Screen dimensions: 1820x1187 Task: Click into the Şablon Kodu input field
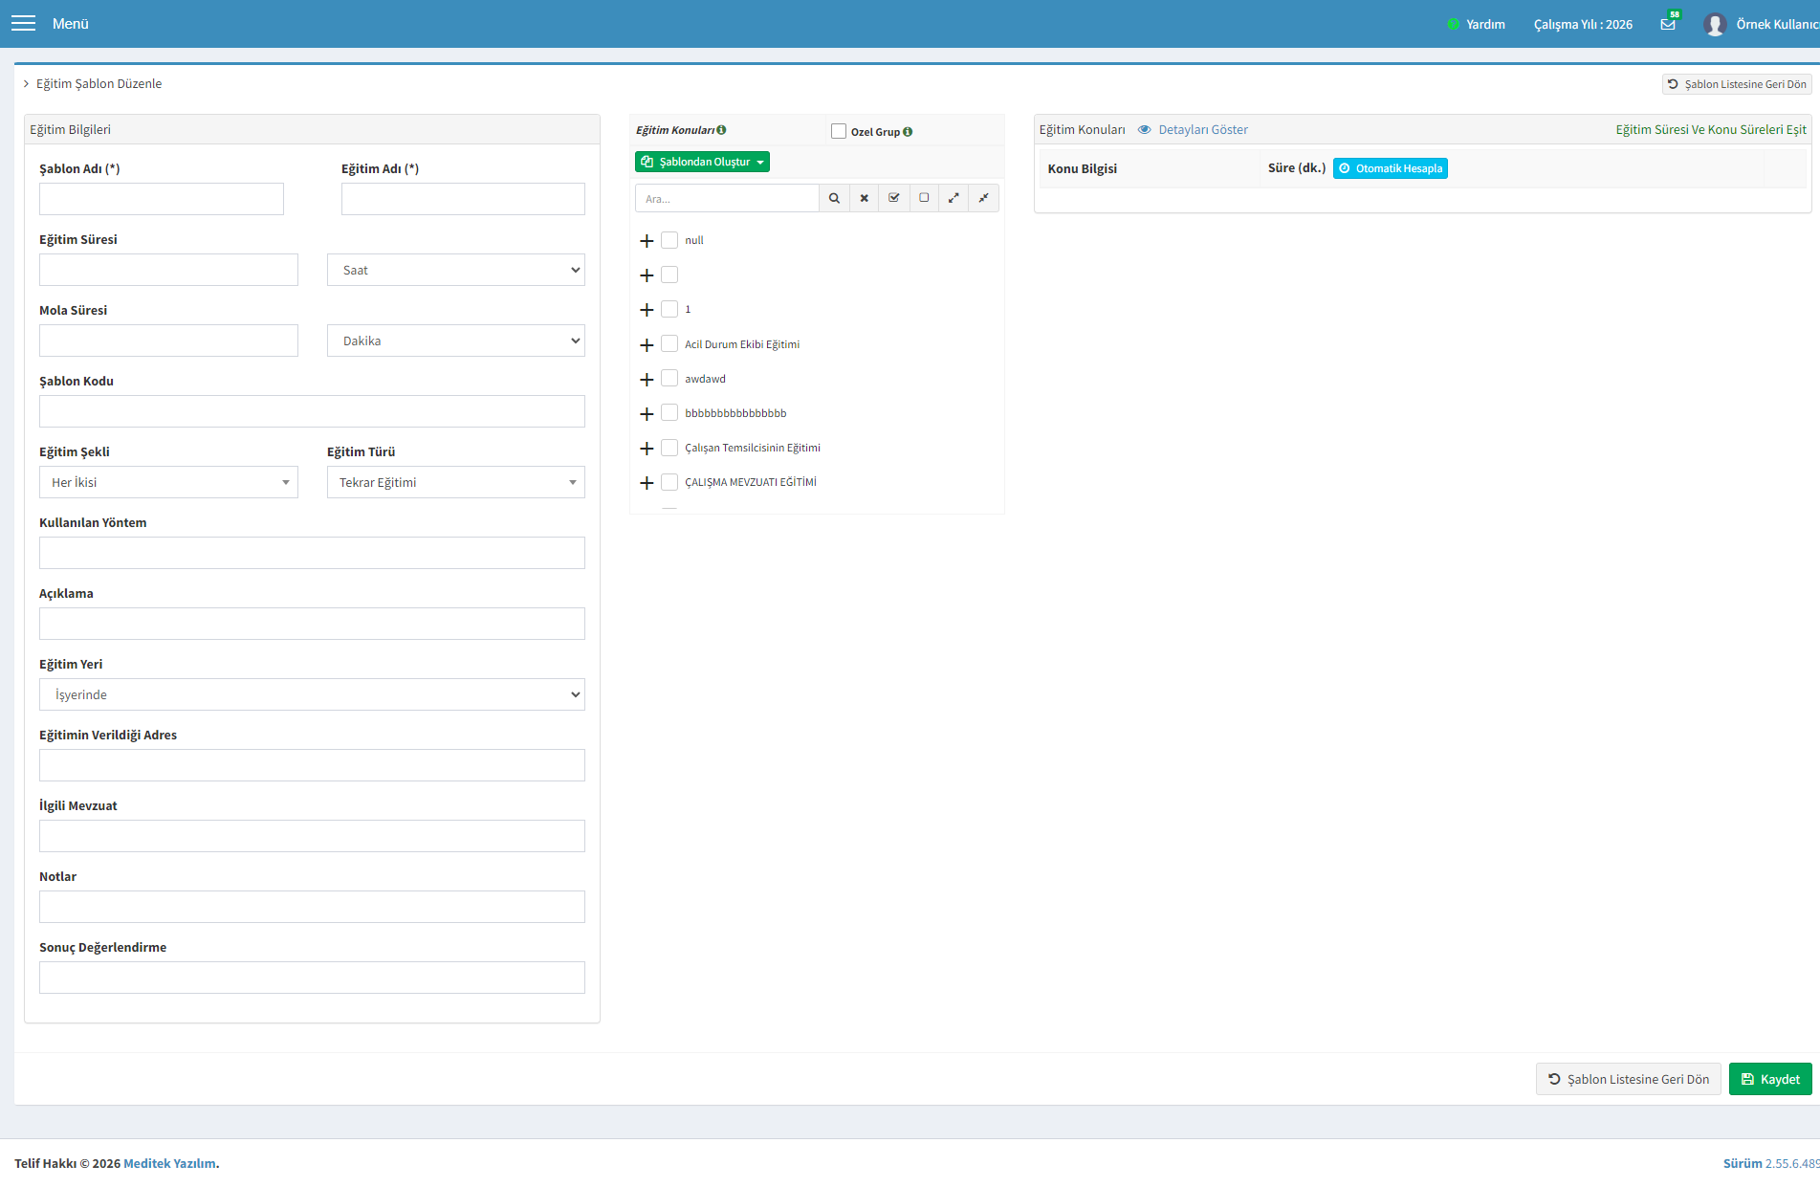tap(312, 411)
